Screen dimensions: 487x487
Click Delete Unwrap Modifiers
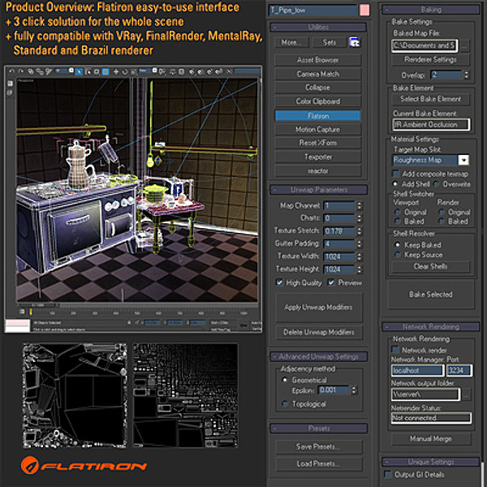point(319,332)
